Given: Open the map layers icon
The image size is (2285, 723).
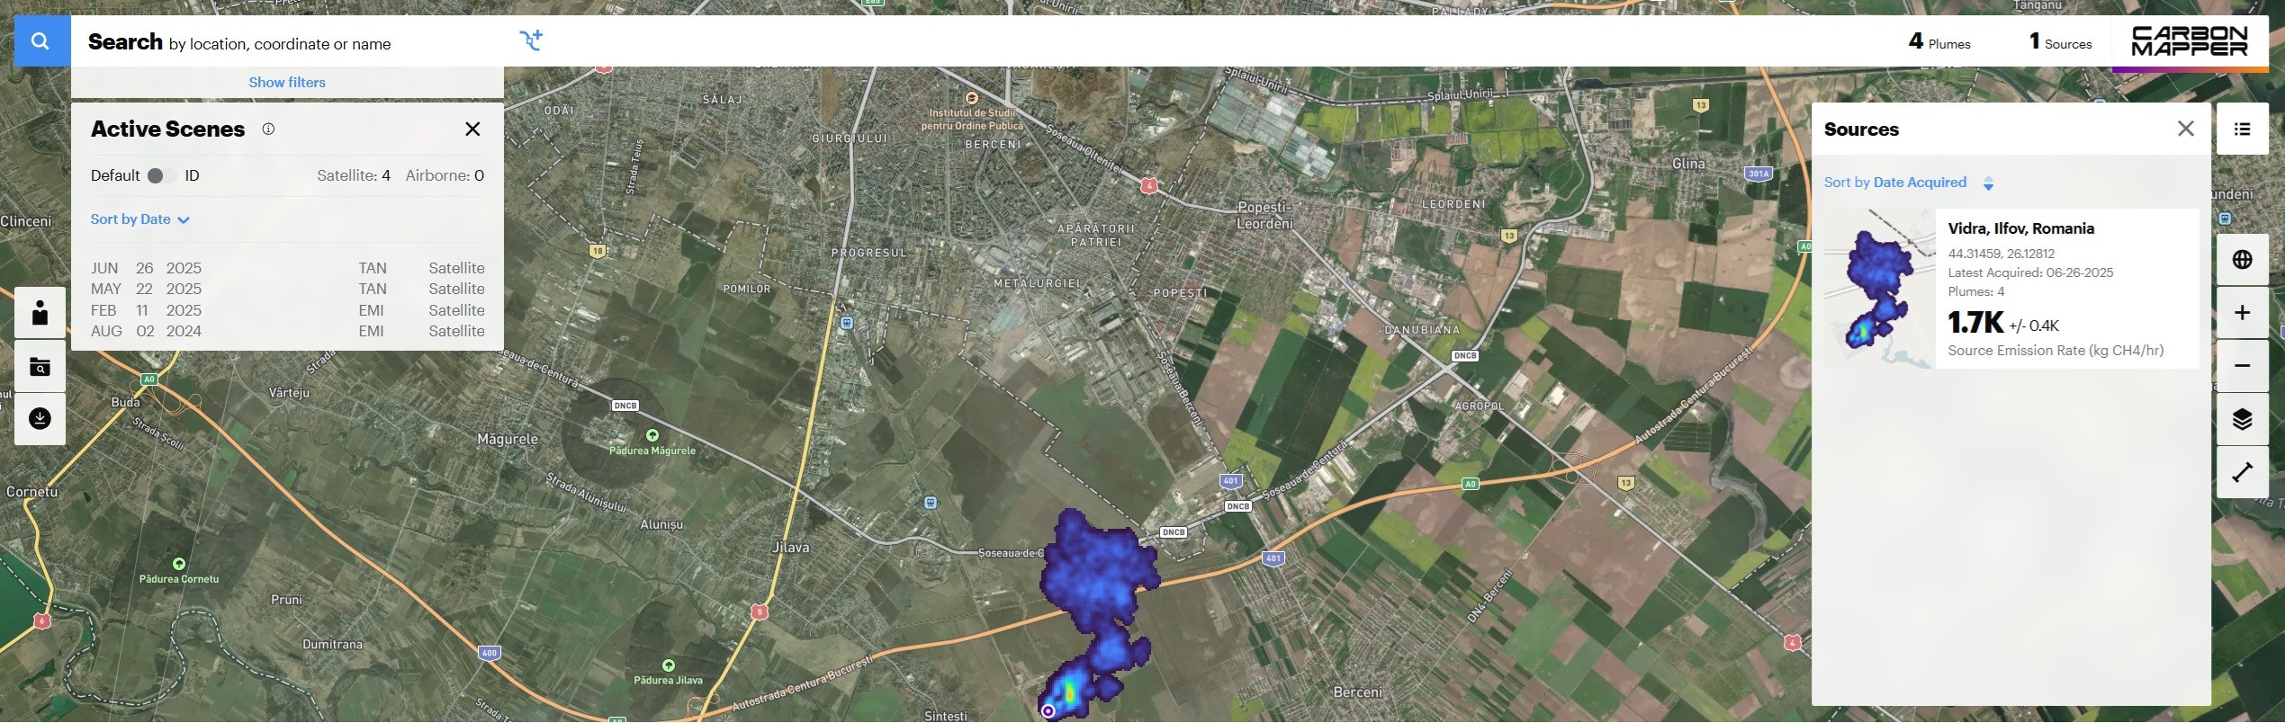Looking at the screenshot, I should pos(2242,419).
